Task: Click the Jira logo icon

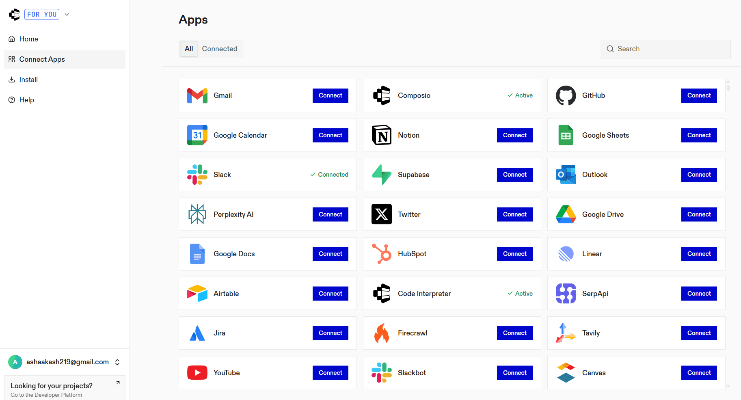Action: 197,333
